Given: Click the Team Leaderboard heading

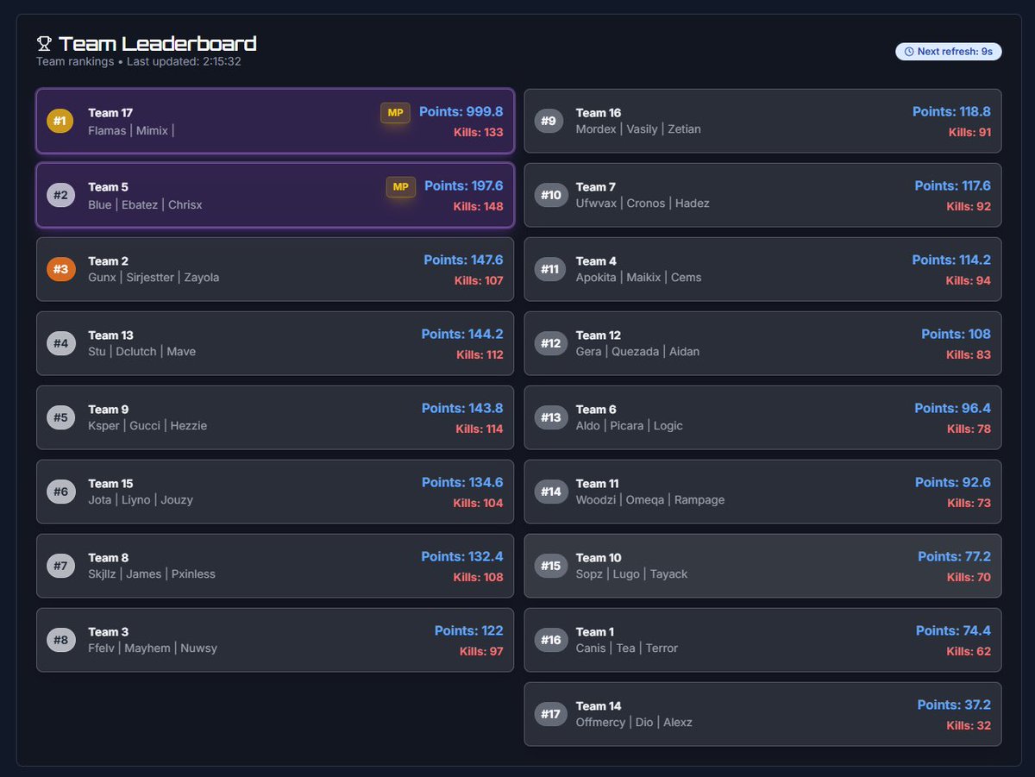Looking at the screenshot, I should pos(157,43).
